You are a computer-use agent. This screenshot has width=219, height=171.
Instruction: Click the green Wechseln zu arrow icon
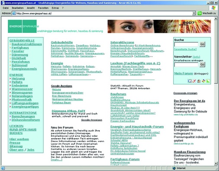pyautogui.click(x=200, y=13)
